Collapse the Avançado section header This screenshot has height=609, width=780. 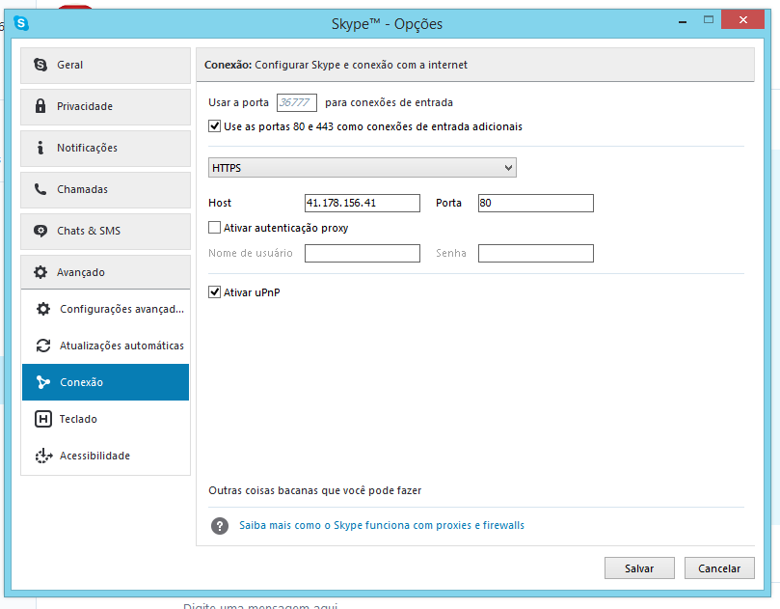[x=105, y=272]
